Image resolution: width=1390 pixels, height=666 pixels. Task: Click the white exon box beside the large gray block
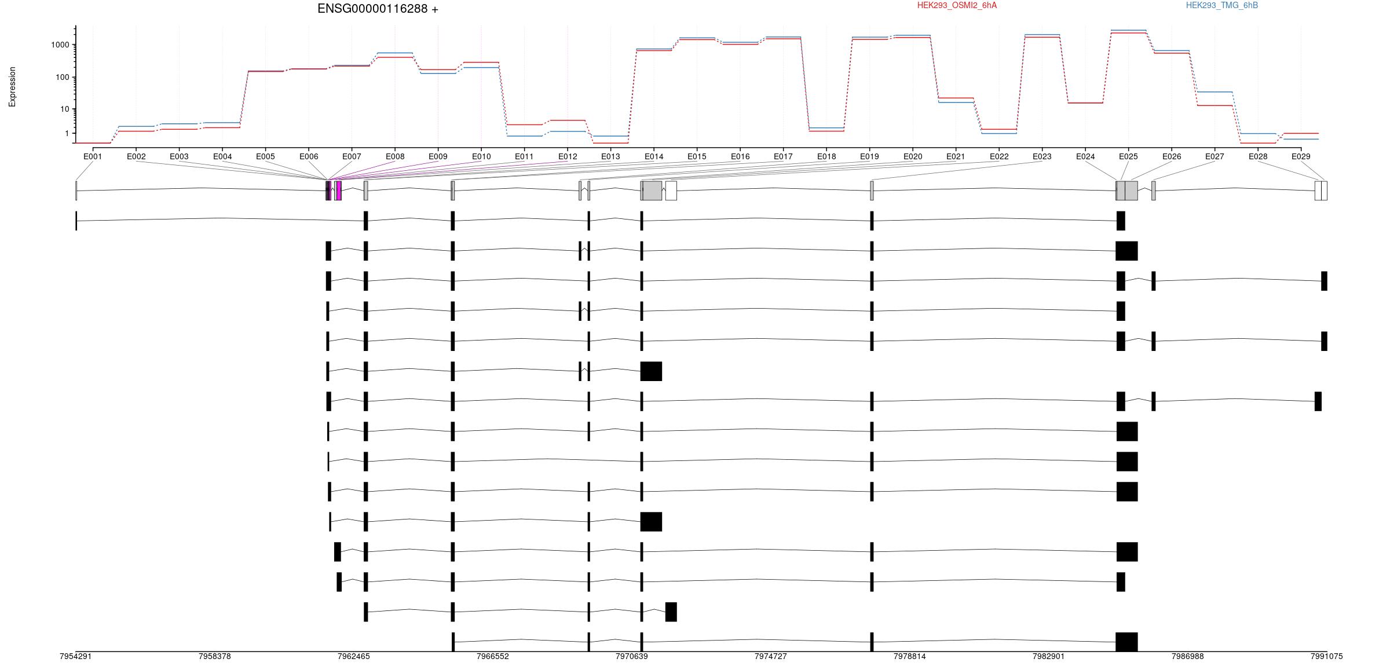click(671, 191)
